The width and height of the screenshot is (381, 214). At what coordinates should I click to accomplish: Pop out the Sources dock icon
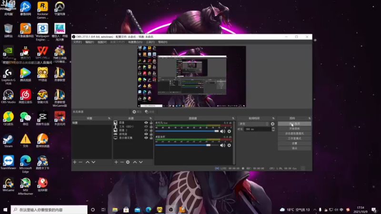[x=150, y=118]
